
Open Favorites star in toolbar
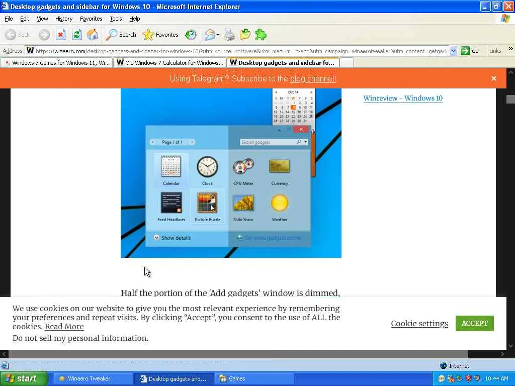point(160,35)
